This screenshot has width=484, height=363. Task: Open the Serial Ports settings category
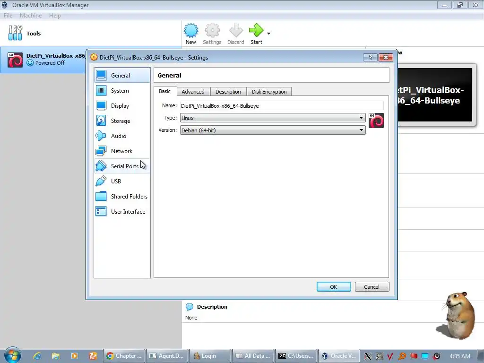tap(122, 166)
